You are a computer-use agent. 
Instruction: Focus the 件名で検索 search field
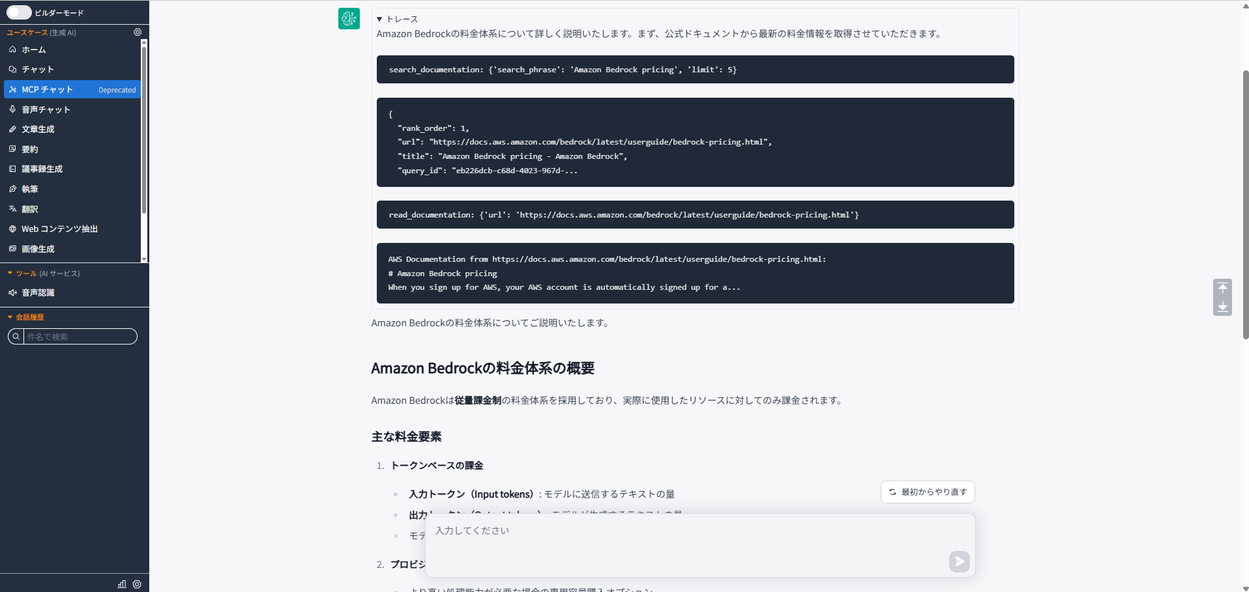click(x=80, y=337)
